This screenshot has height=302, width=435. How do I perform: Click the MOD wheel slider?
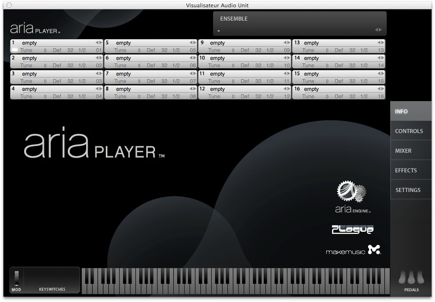[x=16, y=278]
